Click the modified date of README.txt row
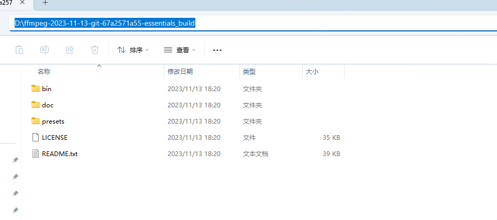 tap(194, 154)
